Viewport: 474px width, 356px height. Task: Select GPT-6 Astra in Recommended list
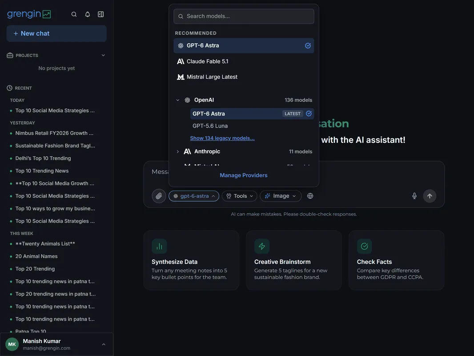pos(244,46)
